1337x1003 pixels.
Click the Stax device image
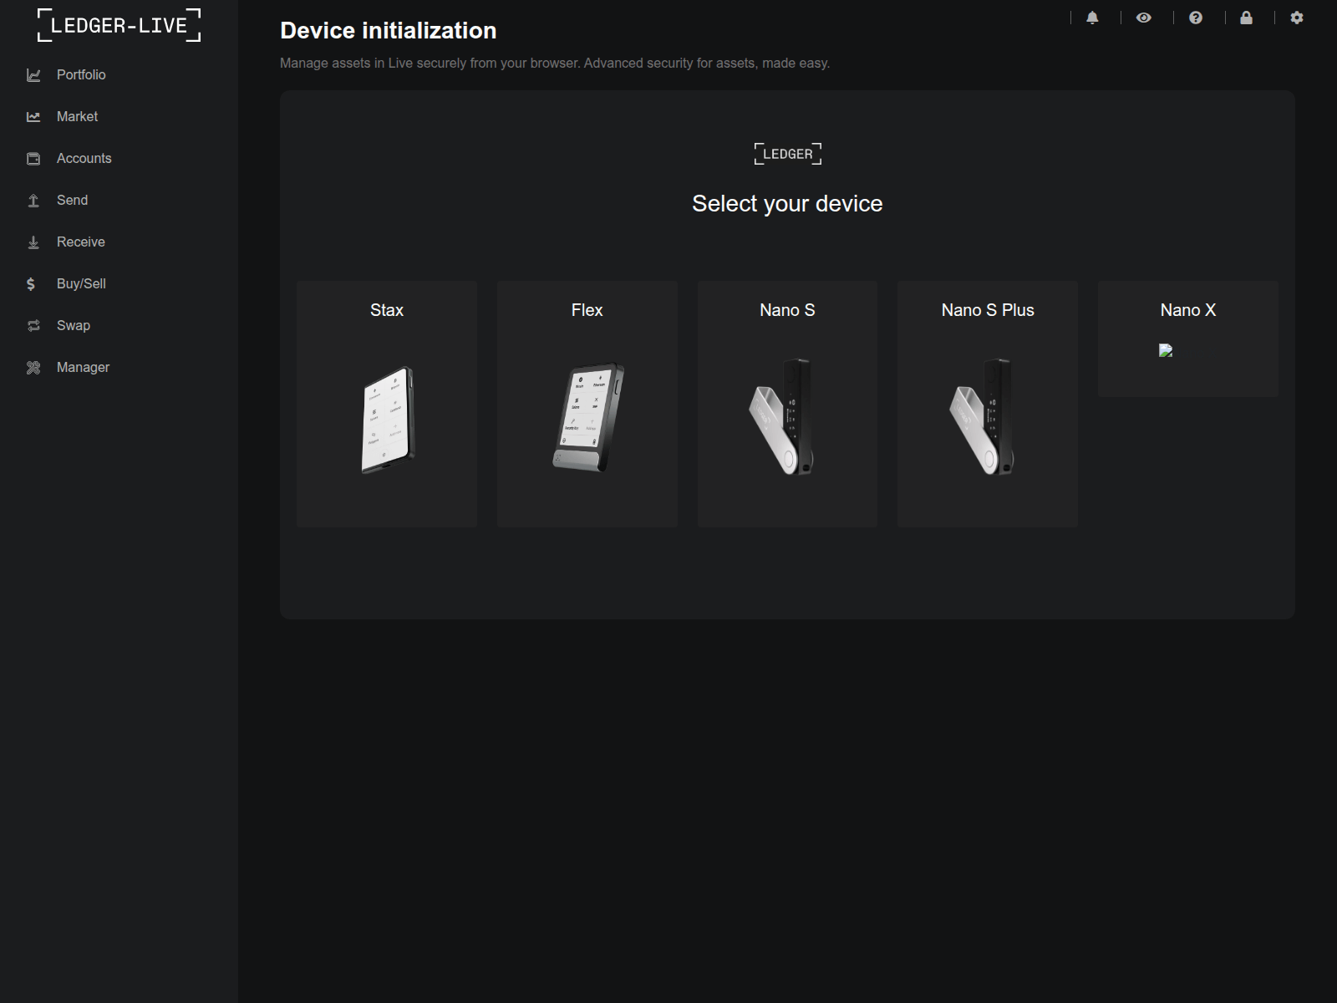(x=388, y=420)
